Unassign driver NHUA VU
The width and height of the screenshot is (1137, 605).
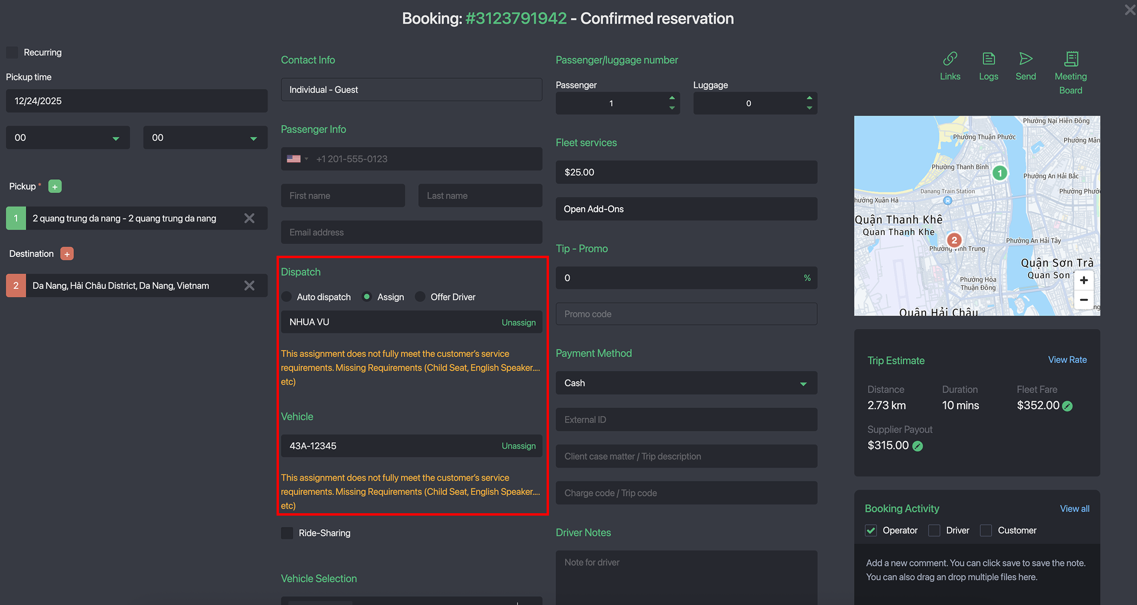pyautogui.click(x=518, y=323)
